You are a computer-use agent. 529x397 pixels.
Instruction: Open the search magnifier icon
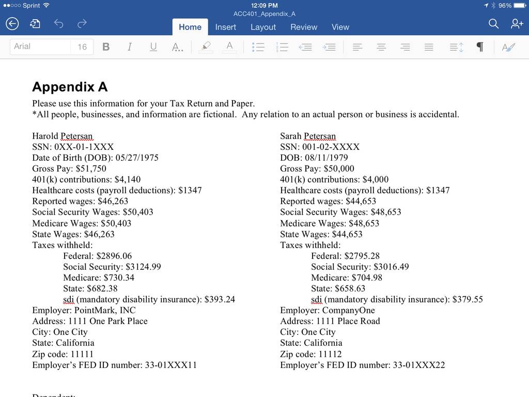pyautogui.click(x=493, y=24)
